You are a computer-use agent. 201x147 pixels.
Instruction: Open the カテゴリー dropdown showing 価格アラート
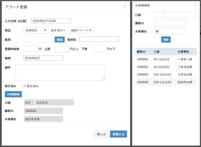[x=81, y=30]
